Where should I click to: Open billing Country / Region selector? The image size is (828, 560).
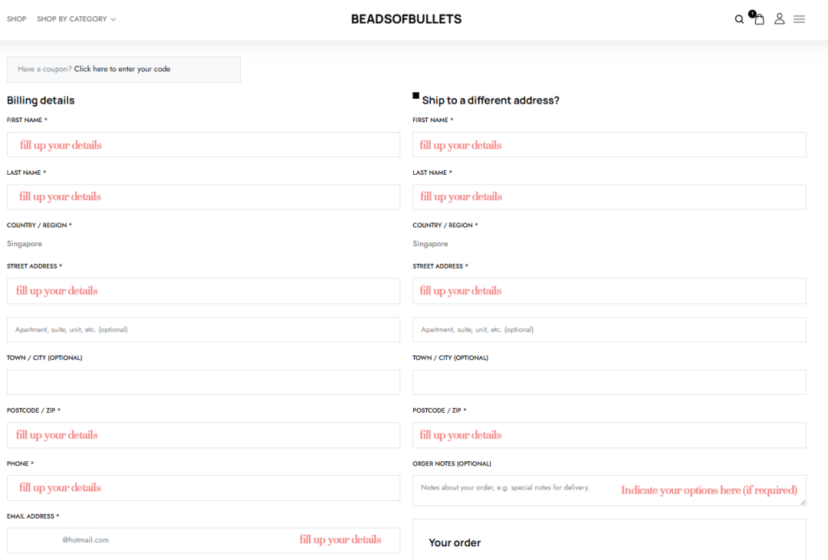click(203, 244)
